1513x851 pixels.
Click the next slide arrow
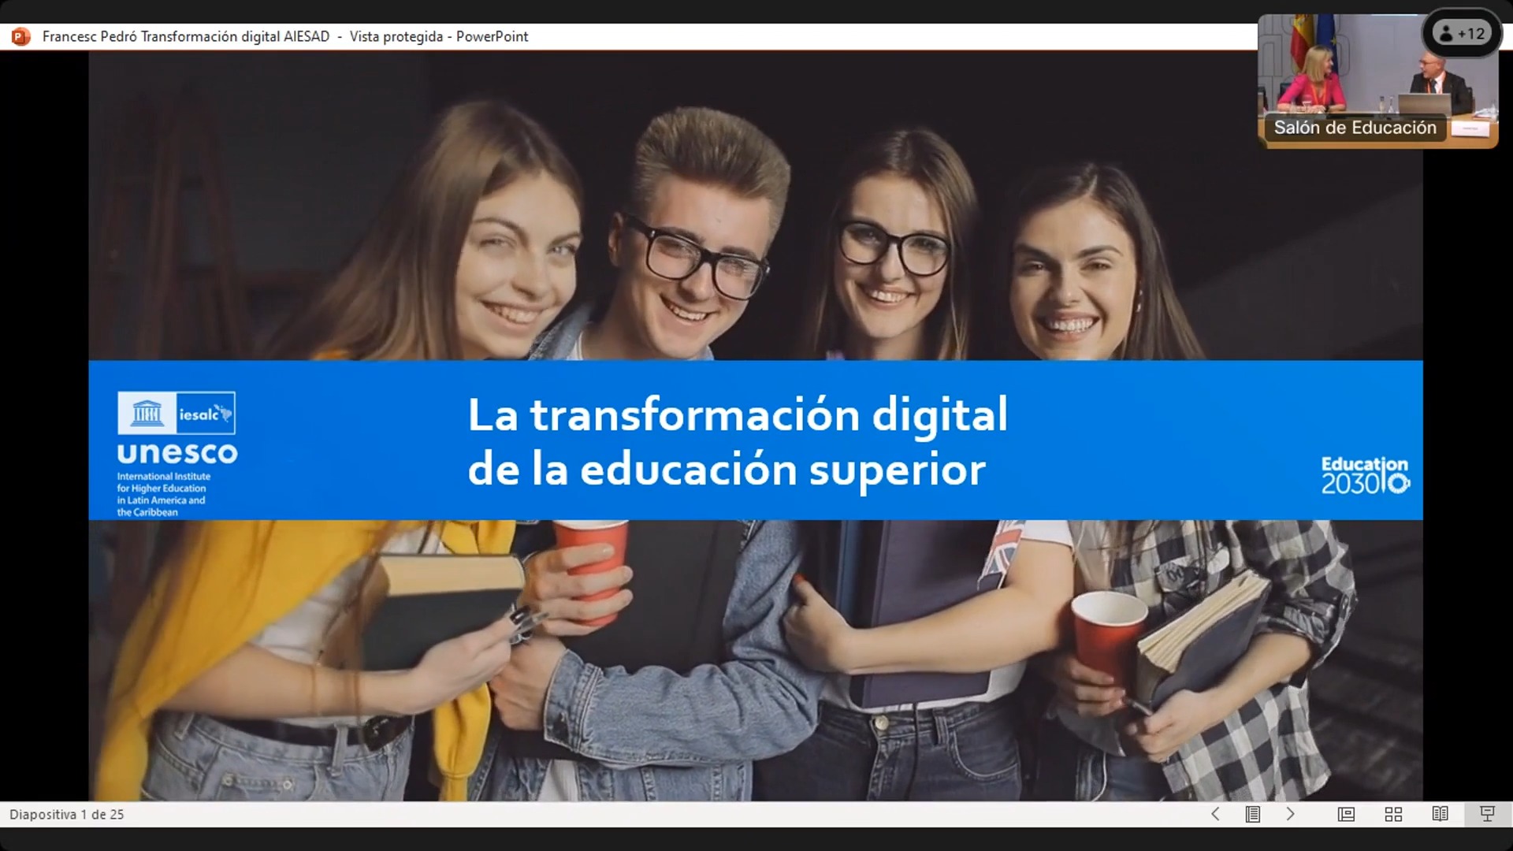point(1290,814)
